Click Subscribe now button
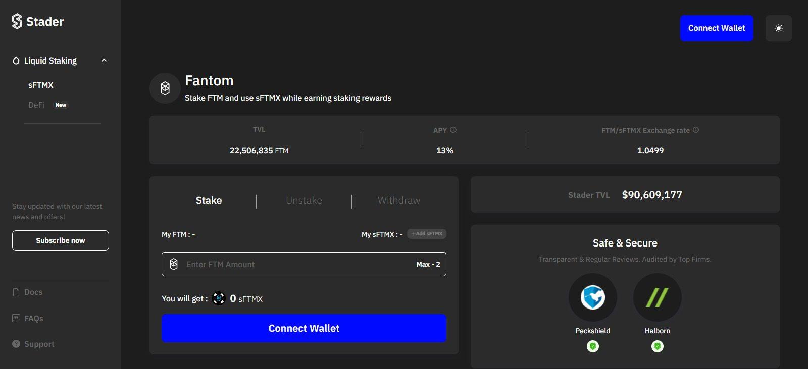This screenshot has height=369, width=808. pyautogui.click(x=61, y=240)
